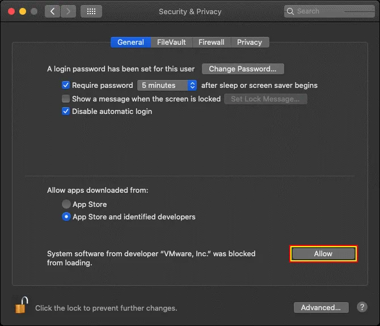Go back with the left arrow button
380x326 pixels.
point(53,11)
